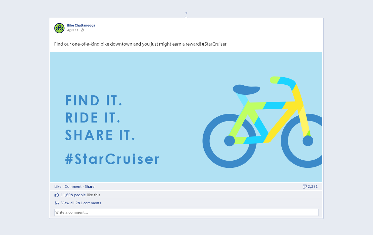Click the public globe privacy icon
Viewport: 373px width, 235px height.
[x=82, y=30]
